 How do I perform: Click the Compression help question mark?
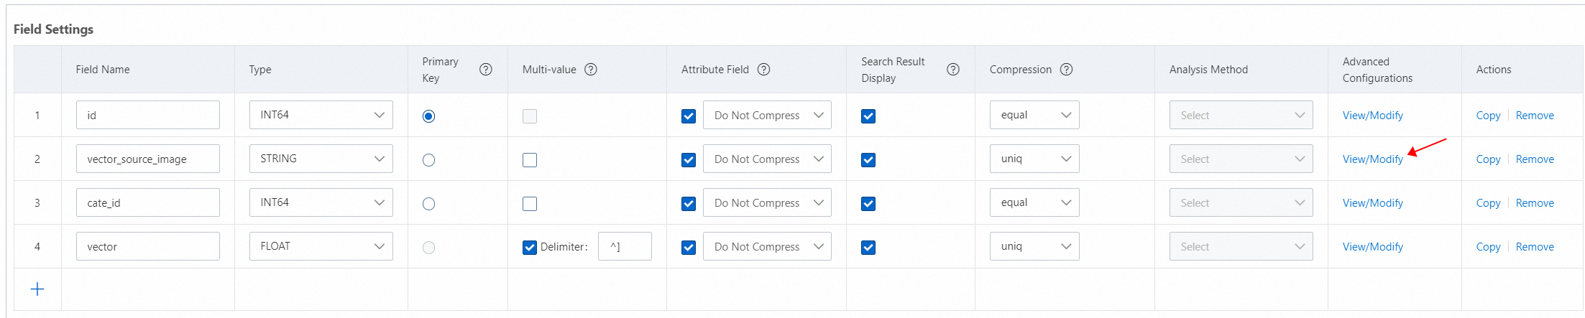(1067, 70)
